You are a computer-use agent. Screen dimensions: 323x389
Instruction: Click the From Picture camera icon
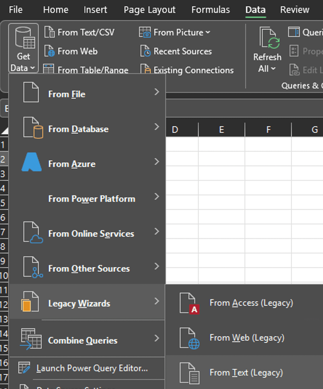click(x=145, y=32)
